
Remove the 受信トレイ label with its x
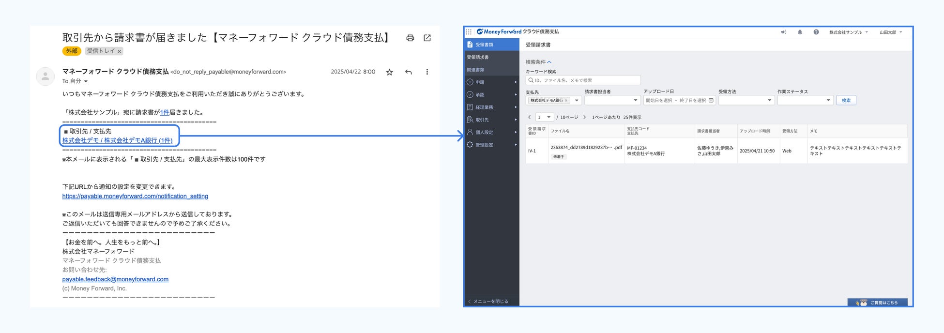pos(120,51)
